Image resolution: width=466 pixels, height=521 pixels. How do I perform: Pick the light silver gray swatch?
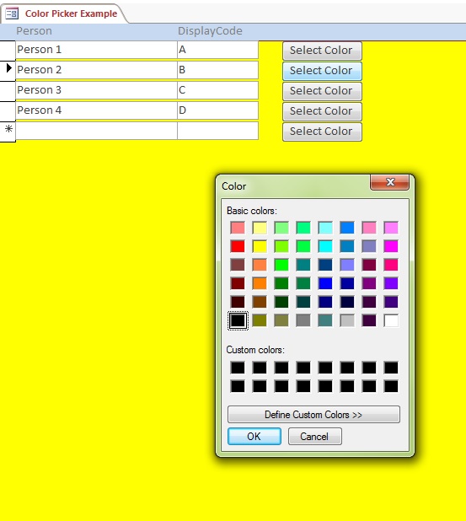click(x=347, y=320)
